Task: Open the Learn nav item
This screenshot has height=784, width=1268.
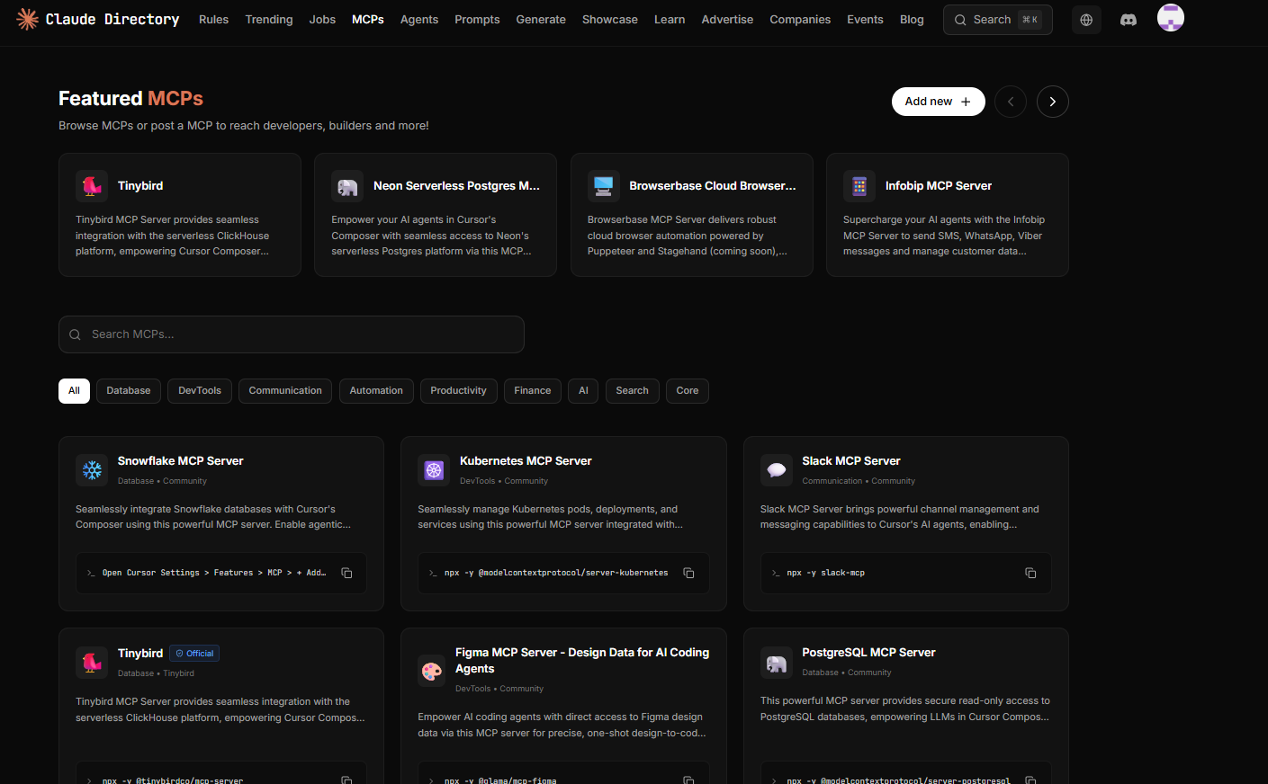Action: pos(670,20)
